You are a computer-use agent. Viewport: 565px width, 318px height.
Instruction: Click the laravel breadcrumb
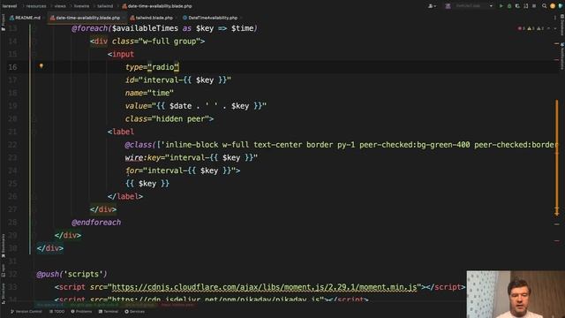(10, 6)
